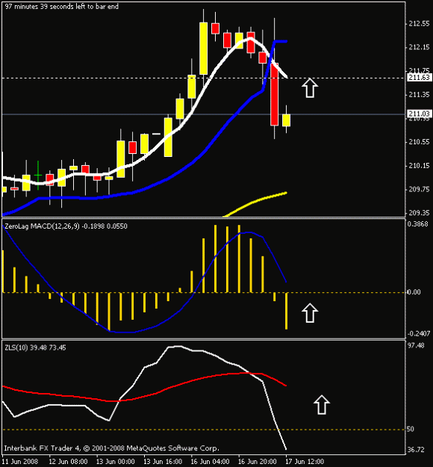Select the 210.15 price scale label
This screenshot has height=467, width=433.
(419, 166)
